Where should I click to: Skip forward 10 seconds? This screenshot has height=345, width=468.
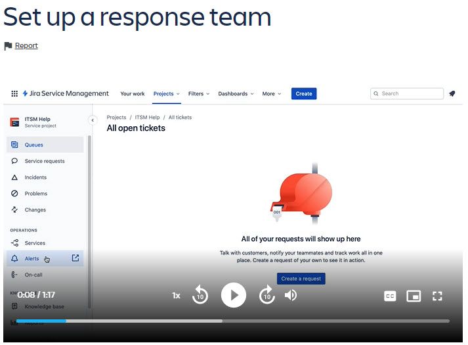tap(267, 295)
